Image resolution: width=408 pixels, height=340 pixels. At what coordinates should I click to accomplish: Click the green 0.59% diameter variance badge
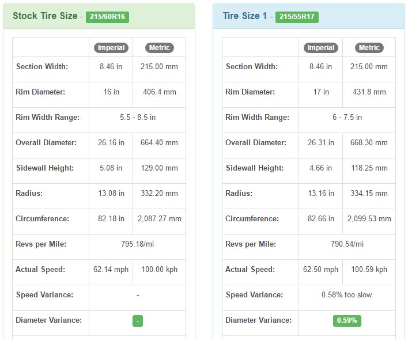pyautogui.click(x=347, y=320)
